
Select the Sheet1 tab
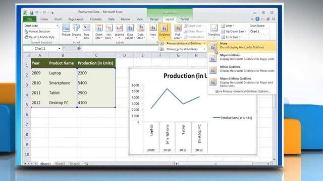pyautogui.click(x=45, y=164)
